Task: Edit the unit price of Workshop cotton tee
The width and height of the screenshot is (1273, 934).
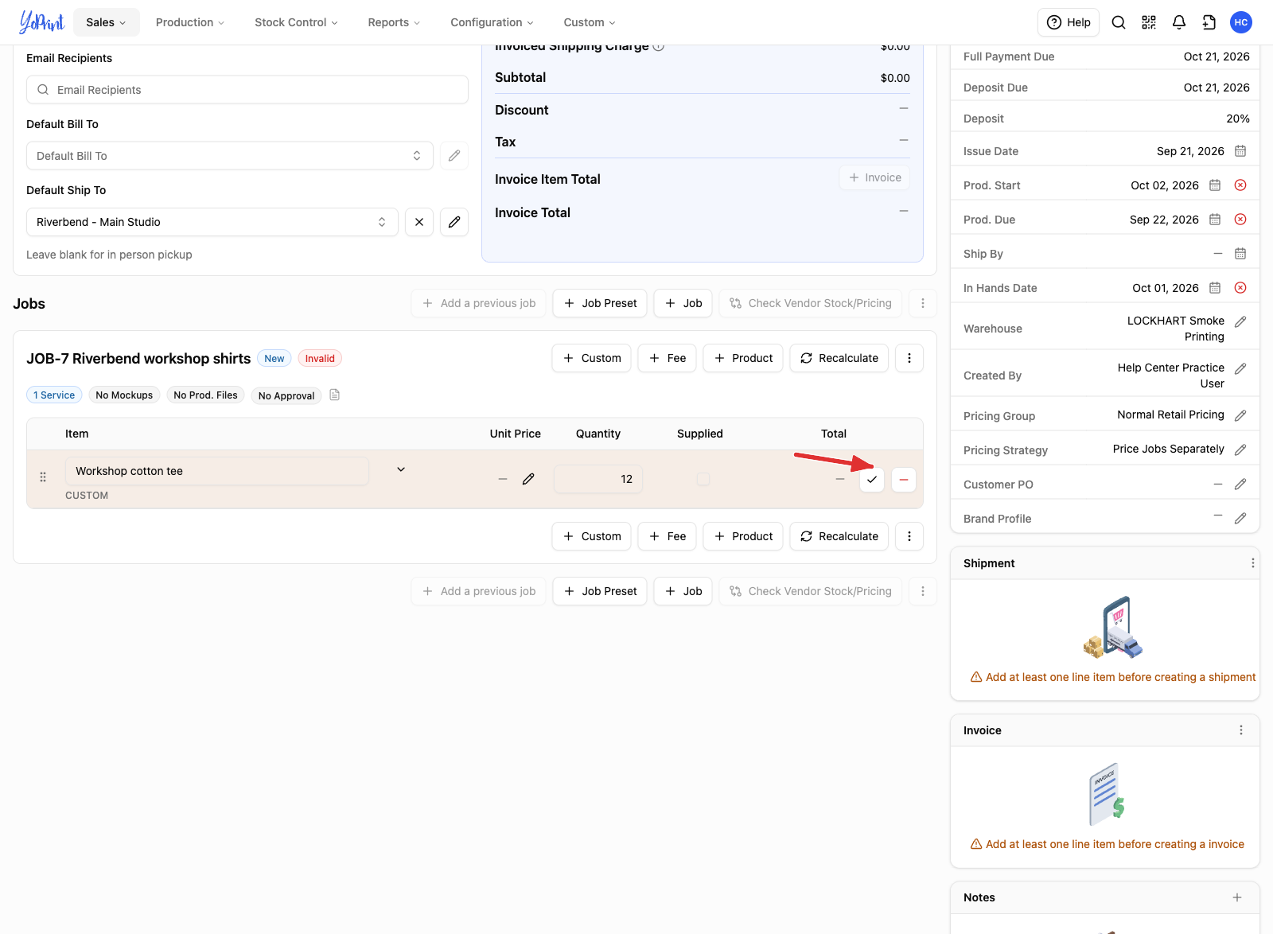Action: pos(528,479)
